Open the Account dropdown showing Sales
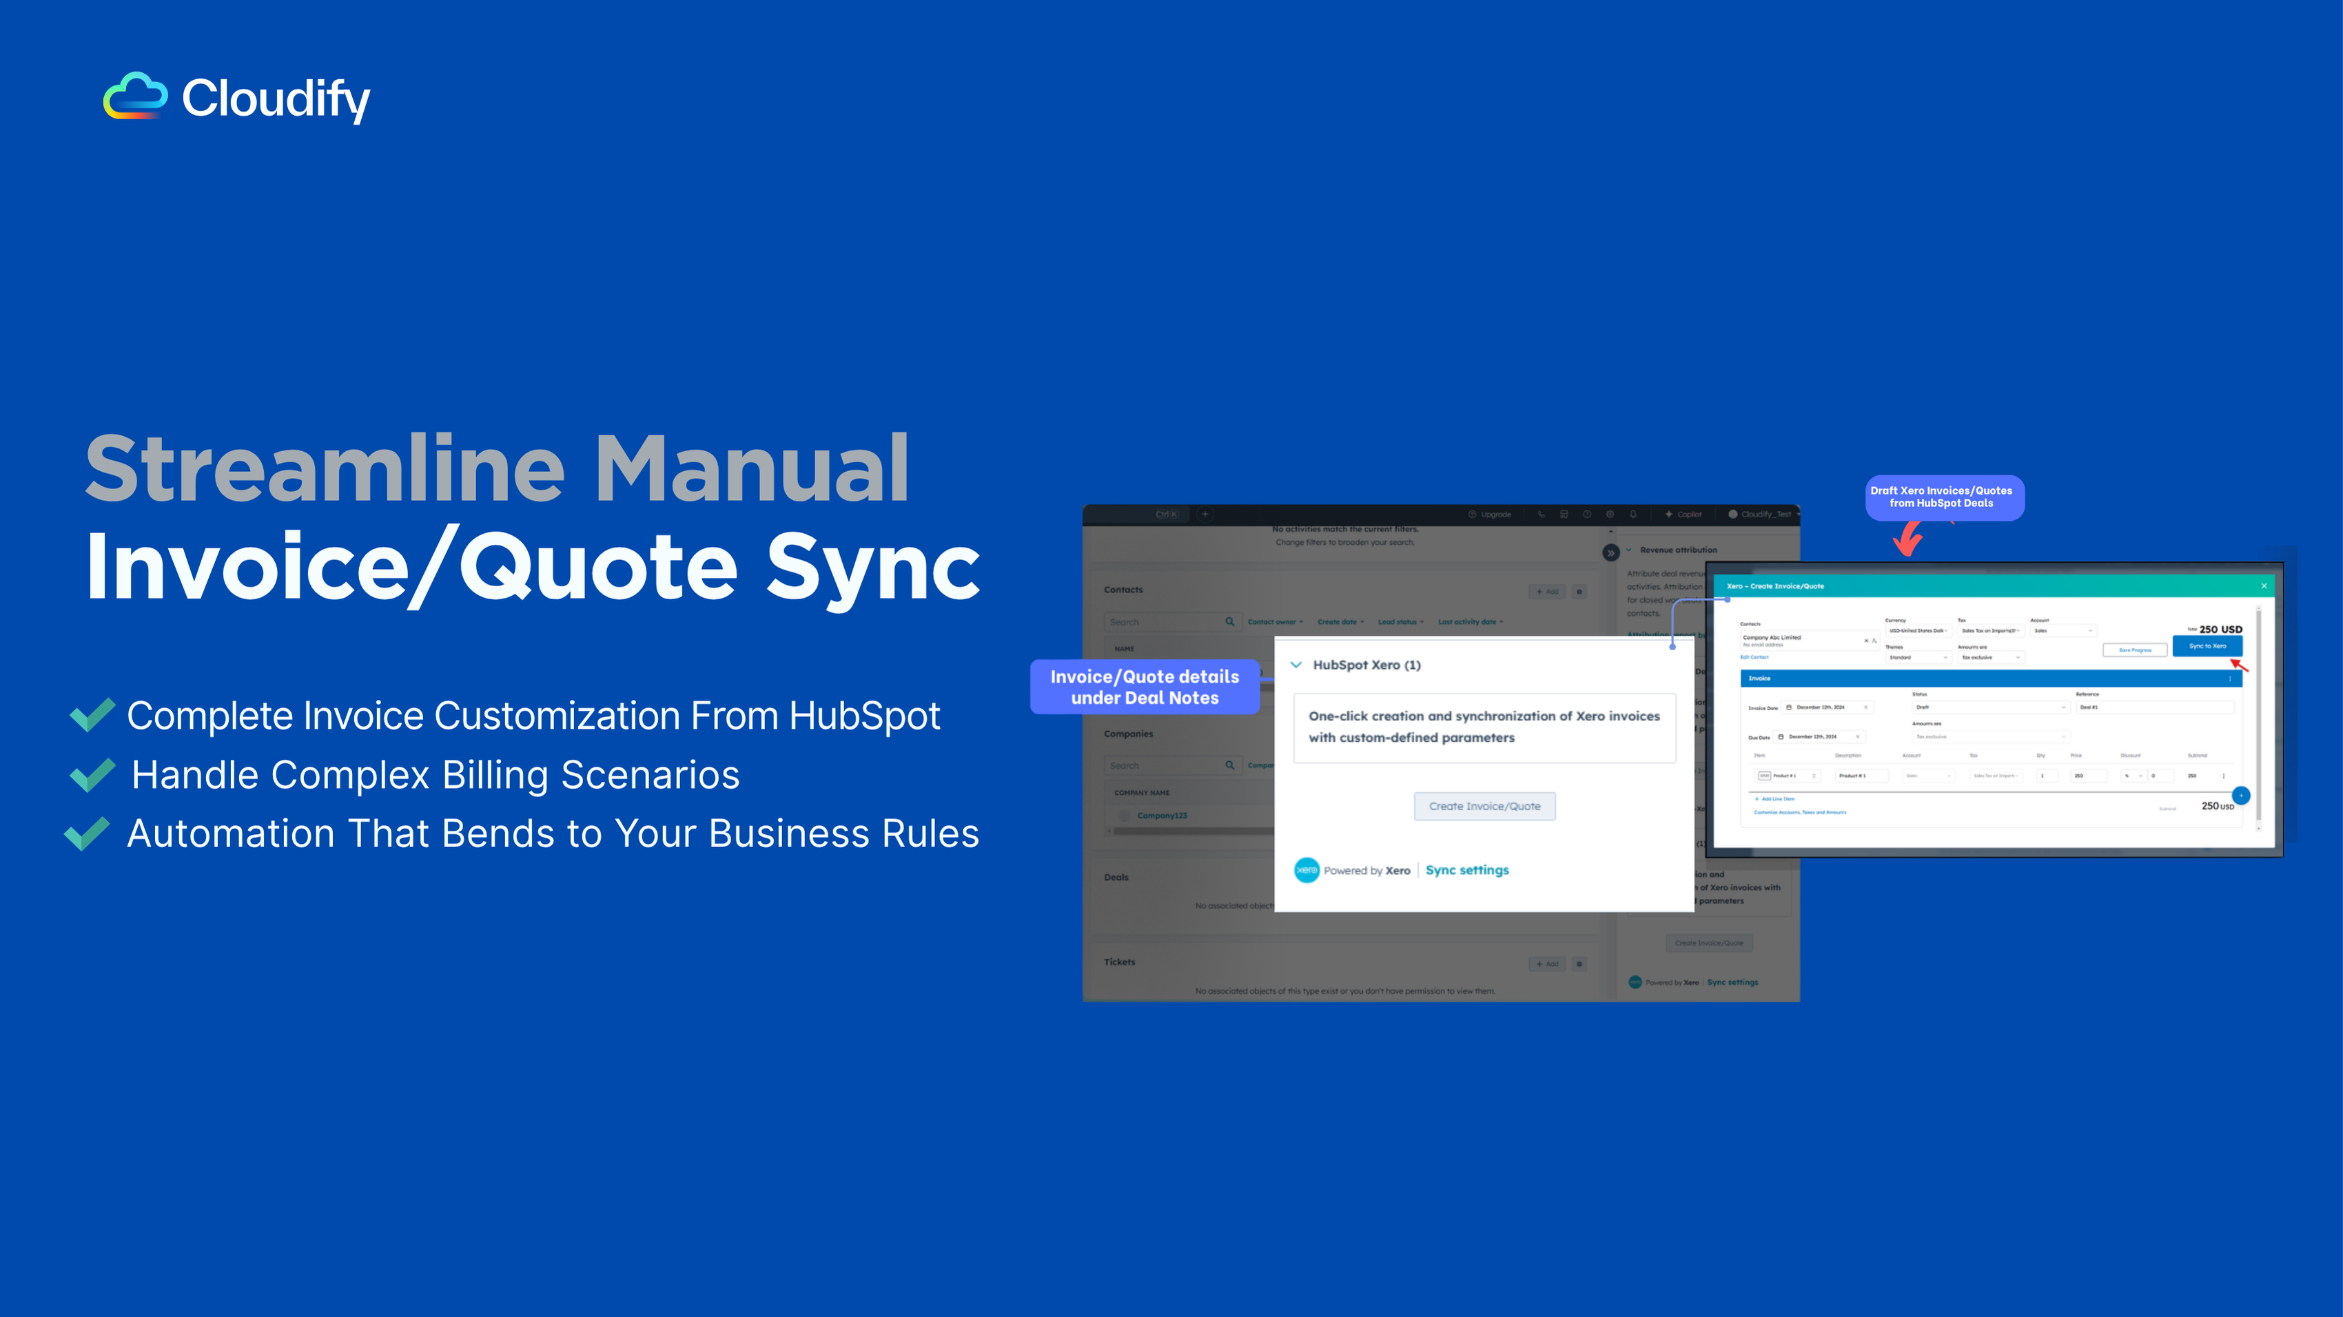 (2065, 631)
